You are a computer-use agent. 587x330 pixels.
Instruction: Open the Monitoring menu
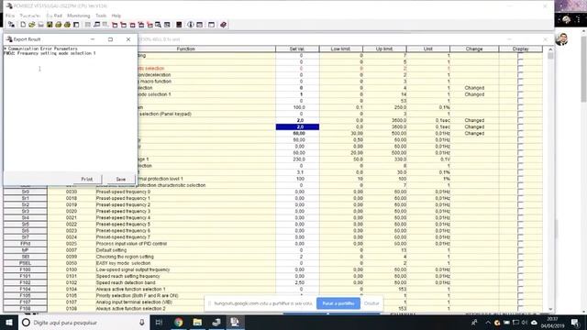coord(79,16)
